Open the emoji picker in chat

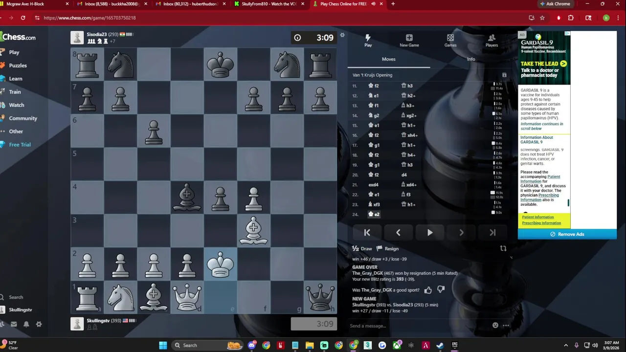[x=495, y=326]
